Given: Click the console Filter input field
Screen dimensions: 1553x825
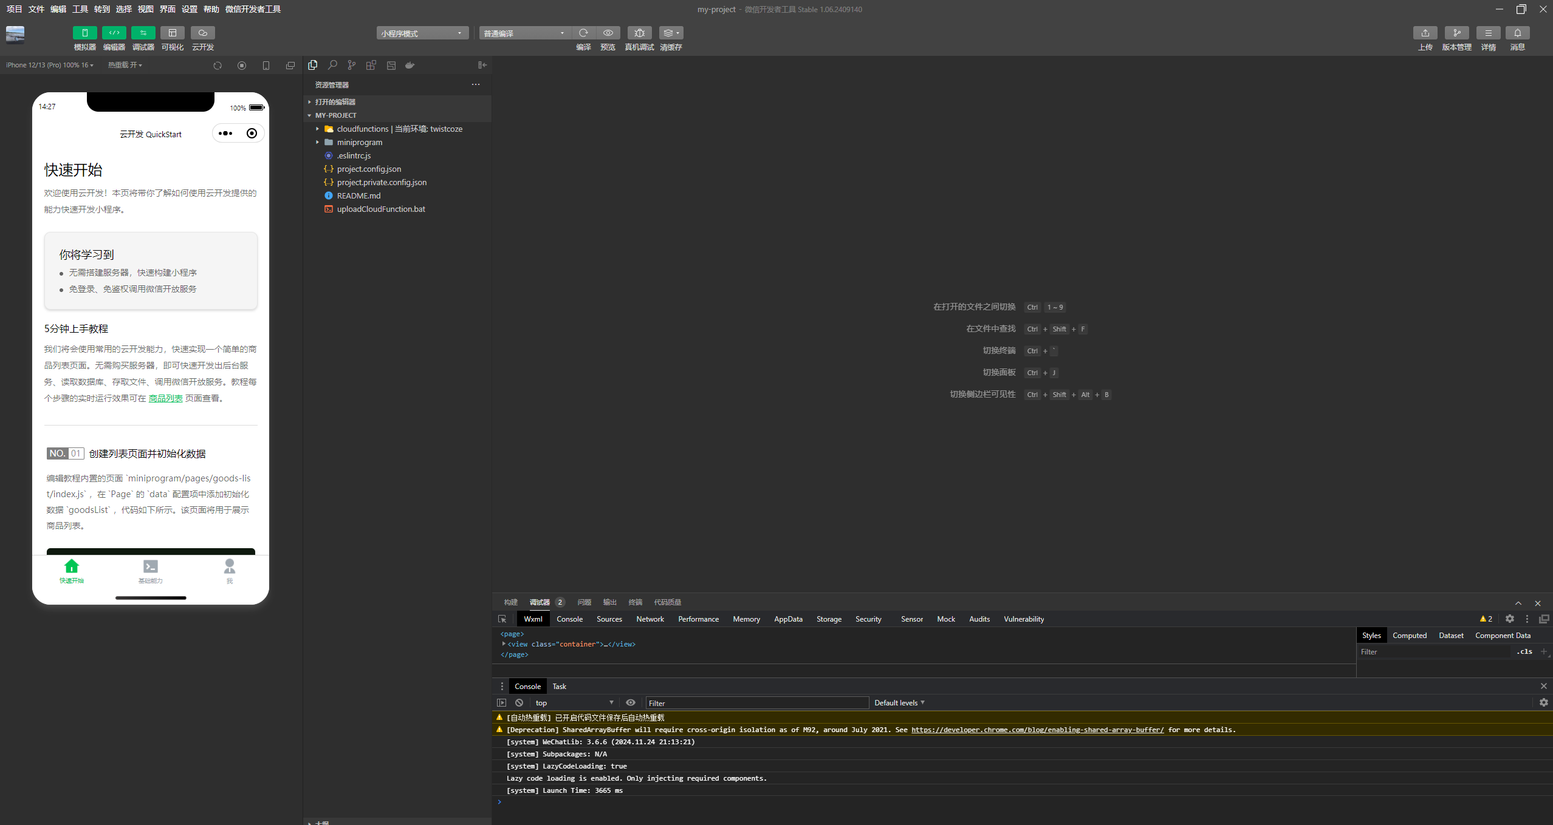Looking at the screenshot, I should click(x=756, y=703).
